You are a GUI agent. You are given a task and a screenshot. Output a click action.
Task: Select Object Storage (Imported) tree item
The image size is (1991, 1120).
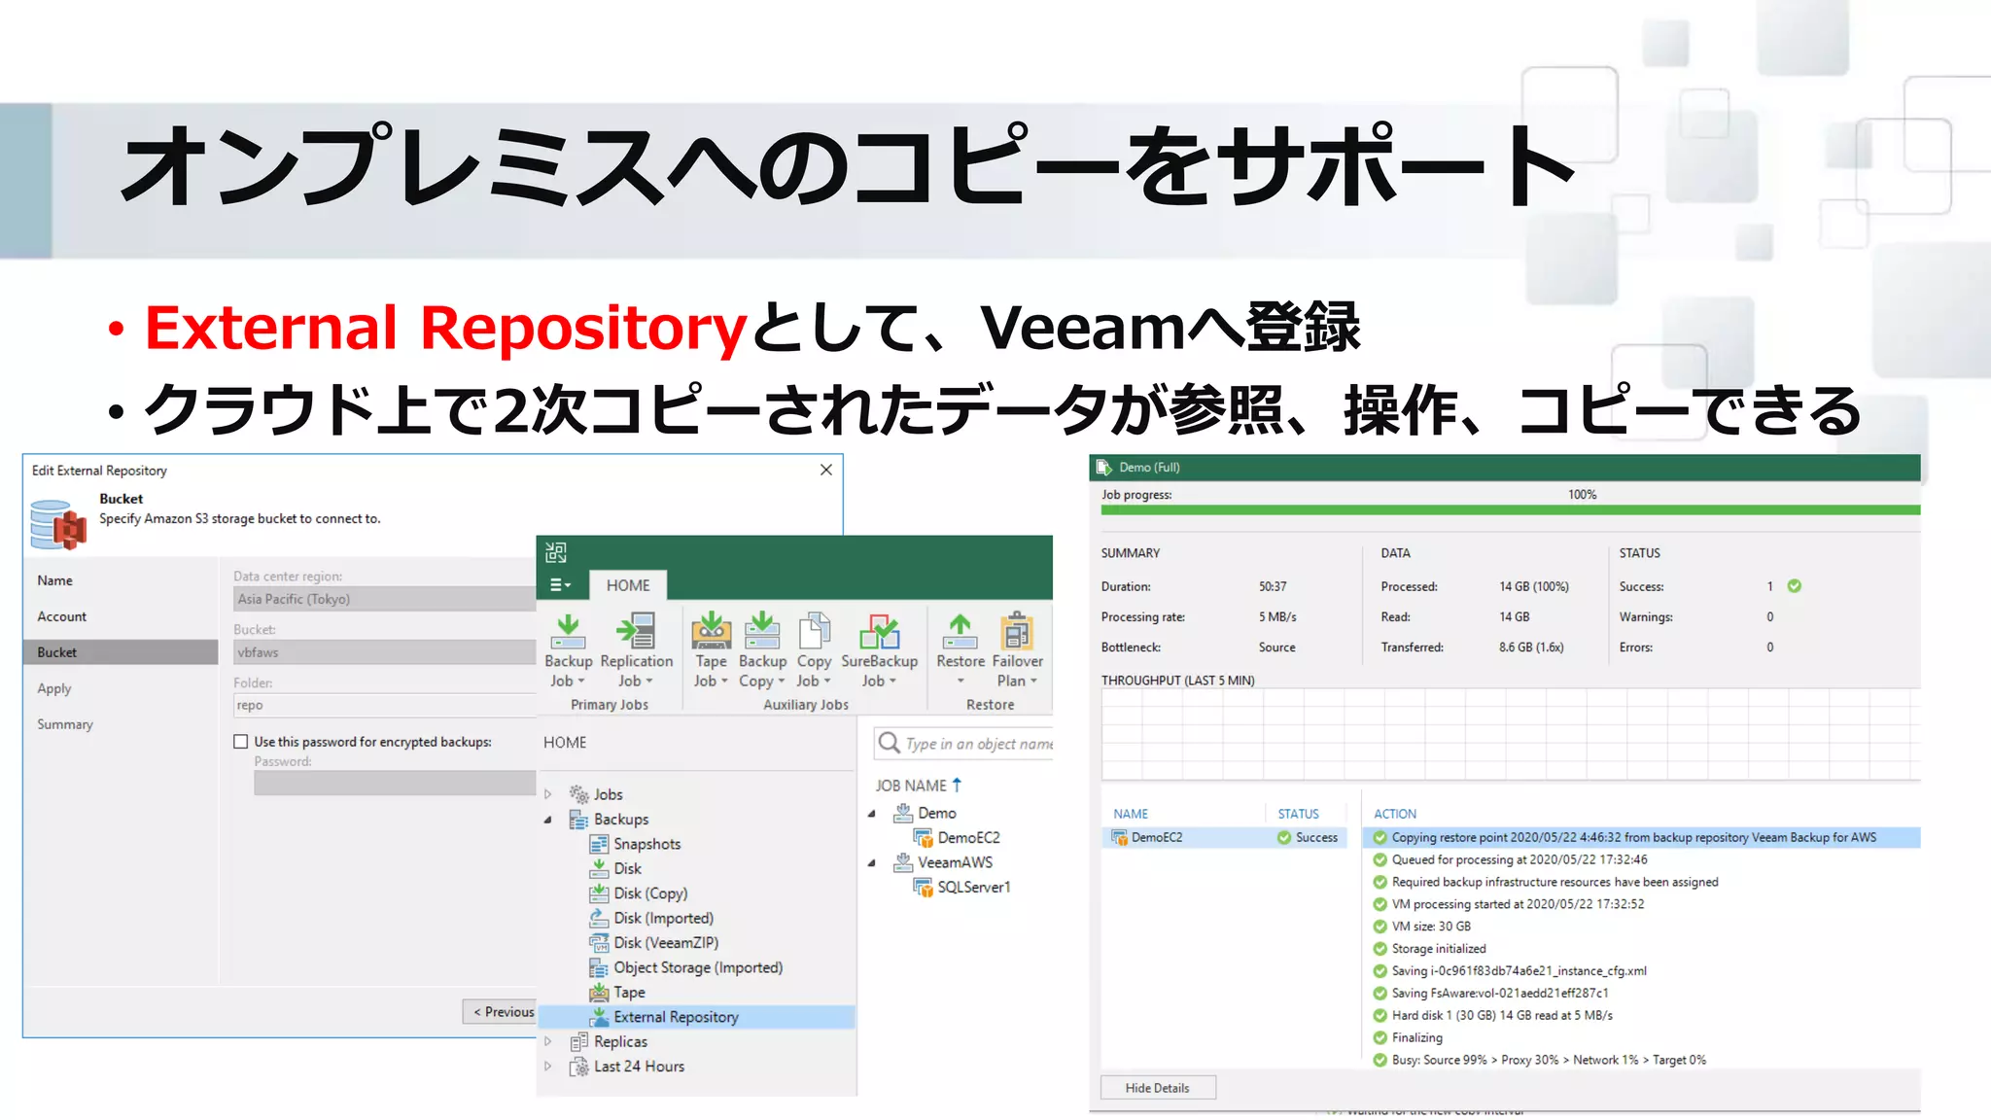point(686,967)
